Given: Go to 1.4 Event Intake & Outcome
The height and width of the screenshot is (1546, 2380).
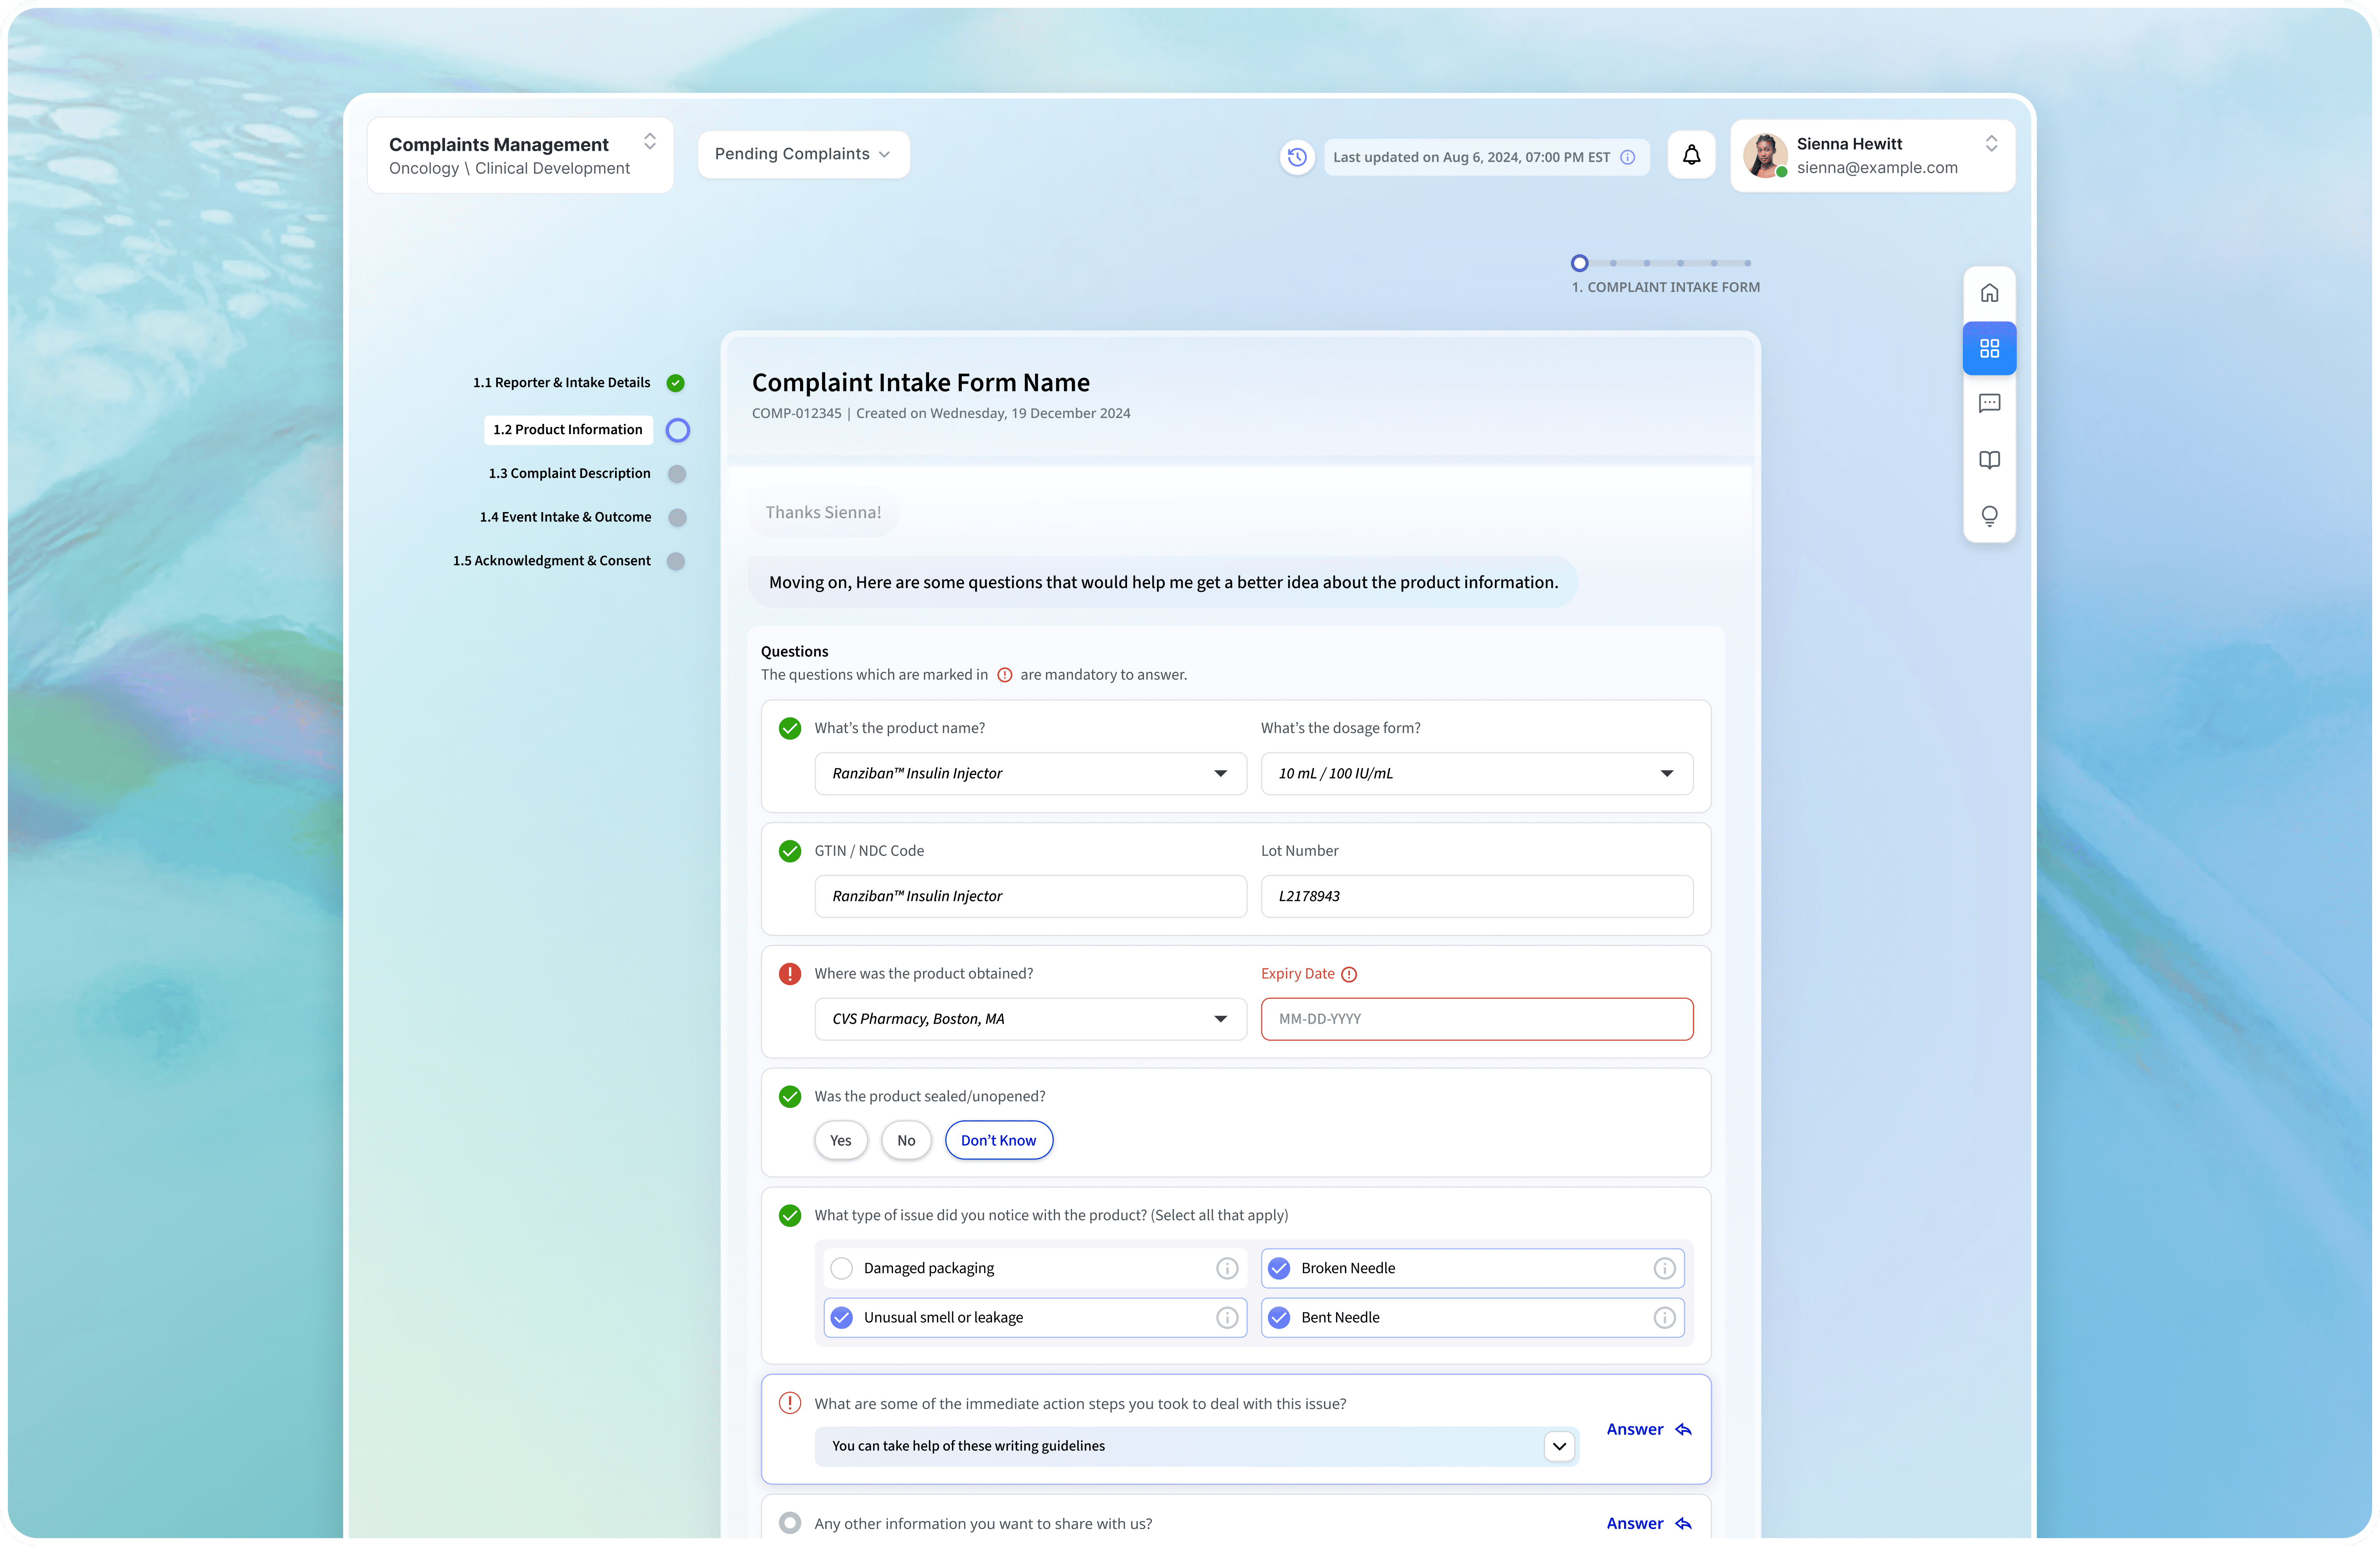Looking at the screenshot, I should pos(565,517).
